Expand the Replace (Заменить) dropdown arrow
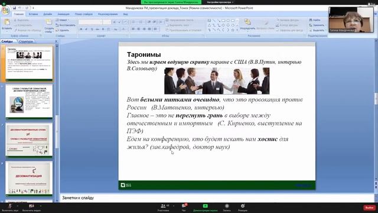The height and width of the screenshot is (213, 378). (325, 25)
